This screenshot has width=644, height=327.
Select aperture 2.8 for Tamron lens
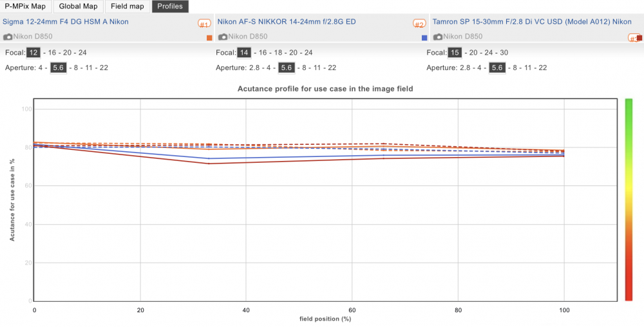[x=465, y=68]
